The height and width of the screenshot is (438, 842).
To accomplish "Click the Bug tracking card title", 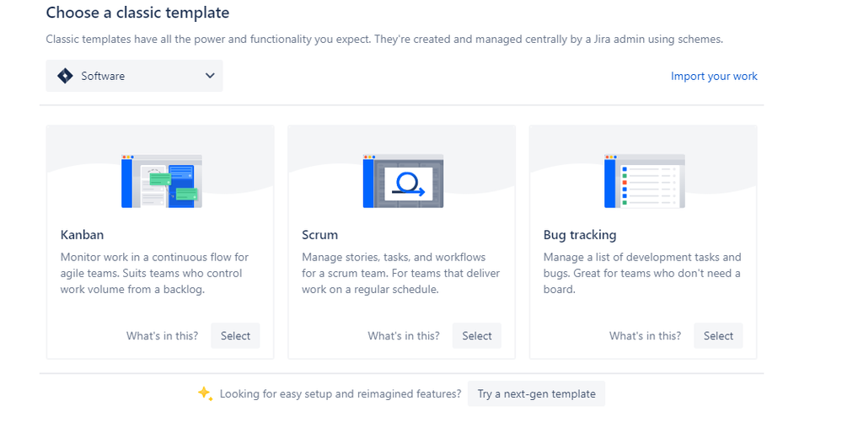I will tap(580, 235).
